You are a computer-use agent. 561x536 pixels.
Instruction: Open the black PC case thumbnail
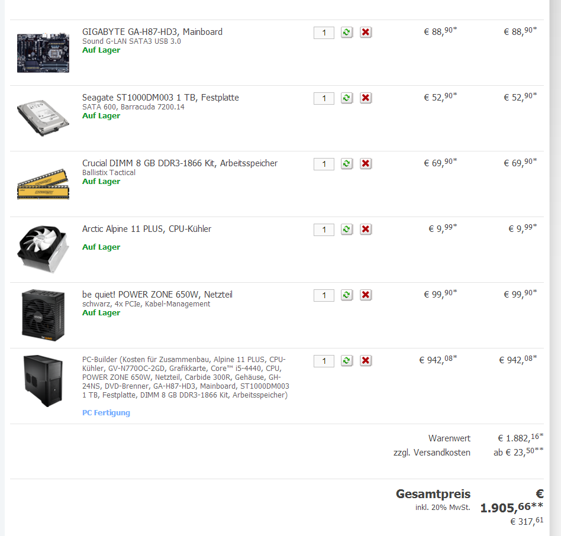tap(43, 380)
